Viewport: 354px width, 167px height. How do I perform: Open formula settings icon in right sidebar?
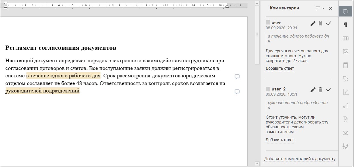345,92
